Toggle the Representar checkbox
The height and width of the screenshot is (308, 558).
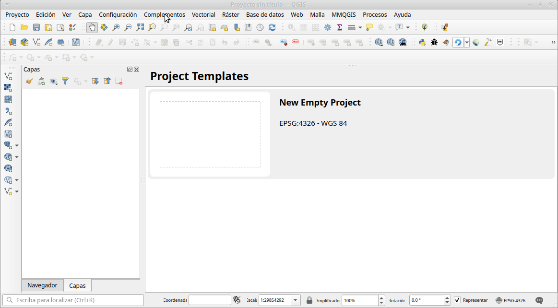click(457, 300)
